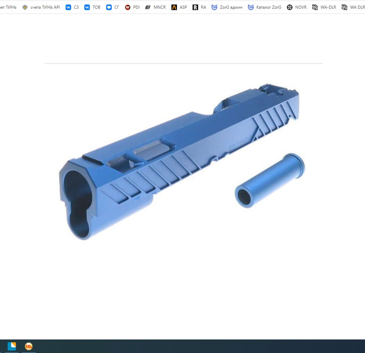This screenshot has height=353, width=365.
Task: Open the MNCR bookmark
Action: [x=155, y=7]
